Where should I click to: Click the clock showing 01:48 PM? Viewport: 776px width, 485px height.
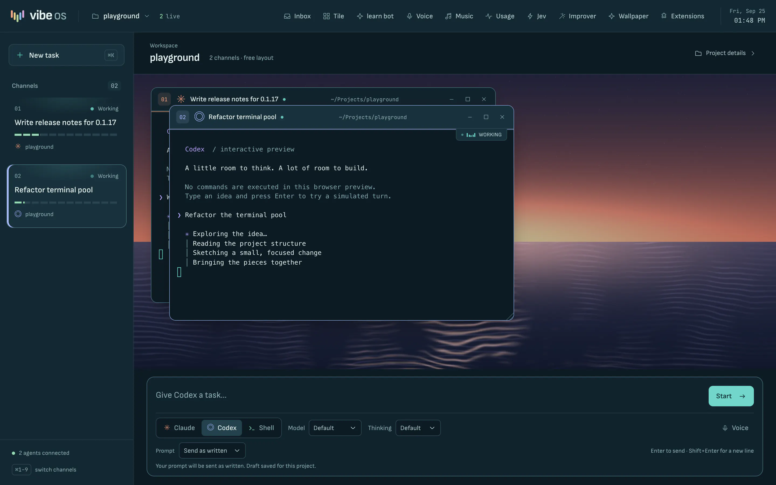[x=749, y=20]
